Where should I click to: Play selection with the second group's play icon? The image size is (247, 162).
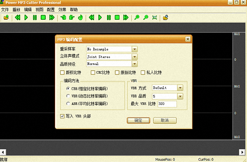click(100, 17)
